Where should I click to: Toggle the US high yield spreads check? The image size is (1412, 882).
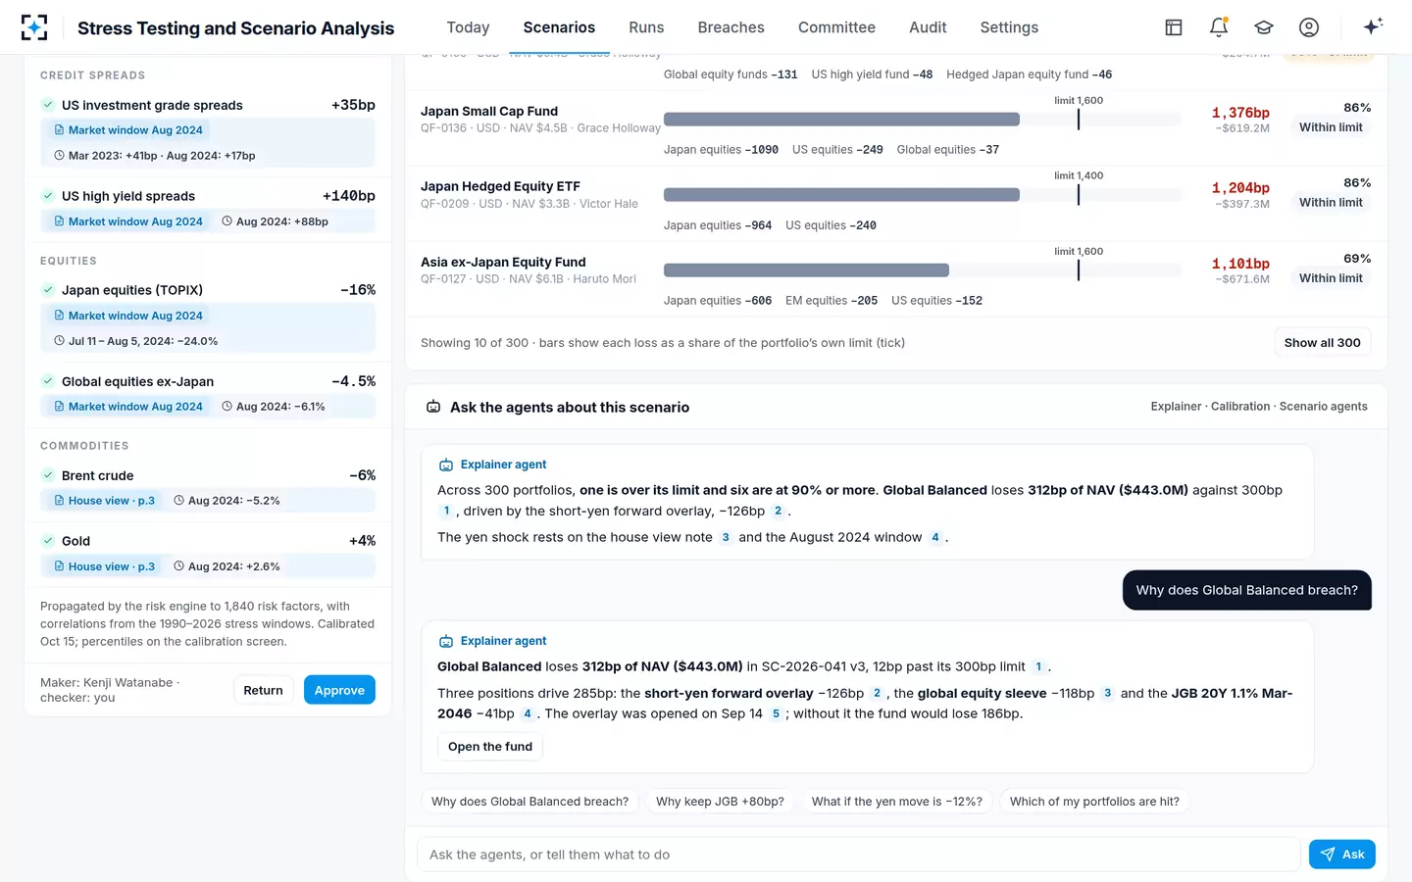(48, 196)
